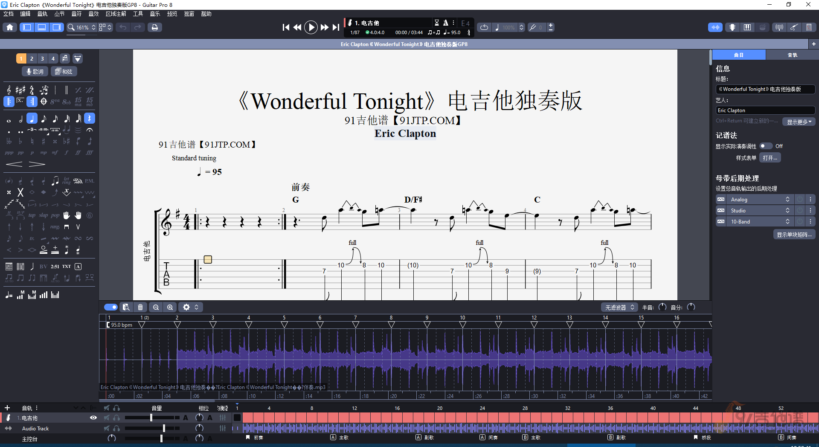This screenshot has width=819, height=447.
Task: Click the 标题 title input field
Action: coord(765,89)
